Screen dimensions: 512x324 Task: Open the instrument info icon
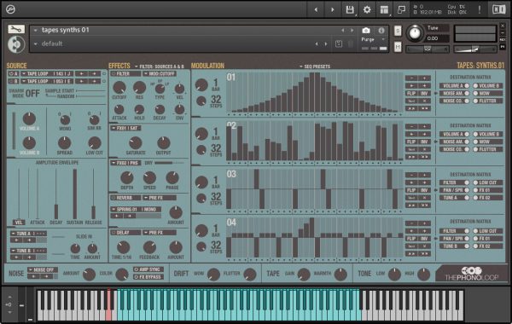[x=381, y=31]
